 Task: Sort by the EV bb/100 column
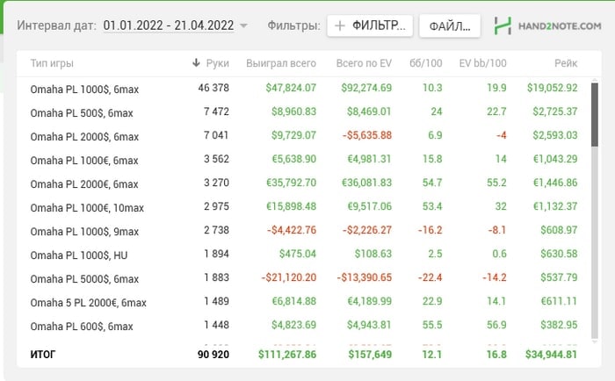coord(483,63)
